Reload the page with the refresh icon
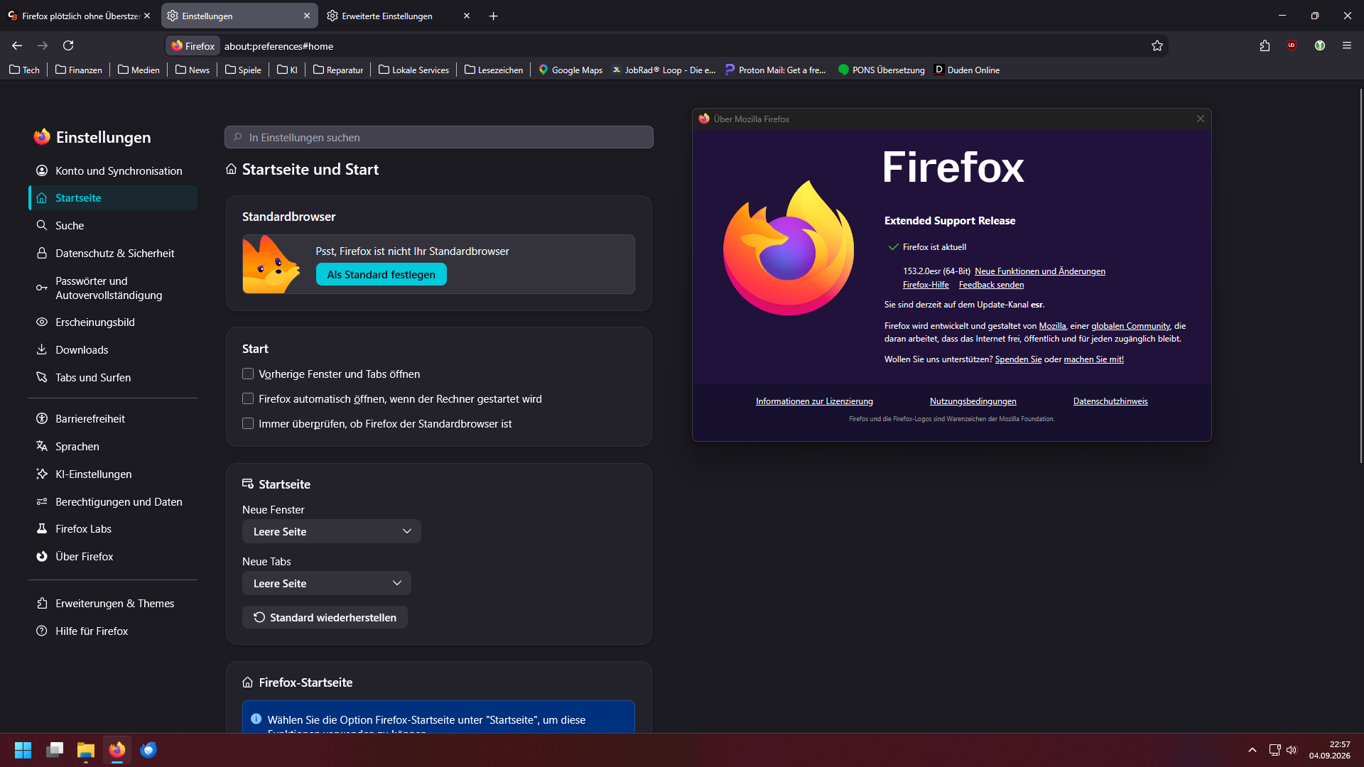The image size is (1364, 767). pyautogui.click(x=68, y=46)
